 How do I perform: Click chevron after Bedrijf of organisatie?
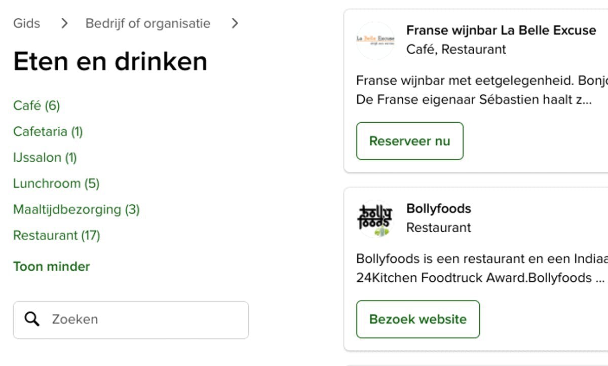[x=235, y=23]
